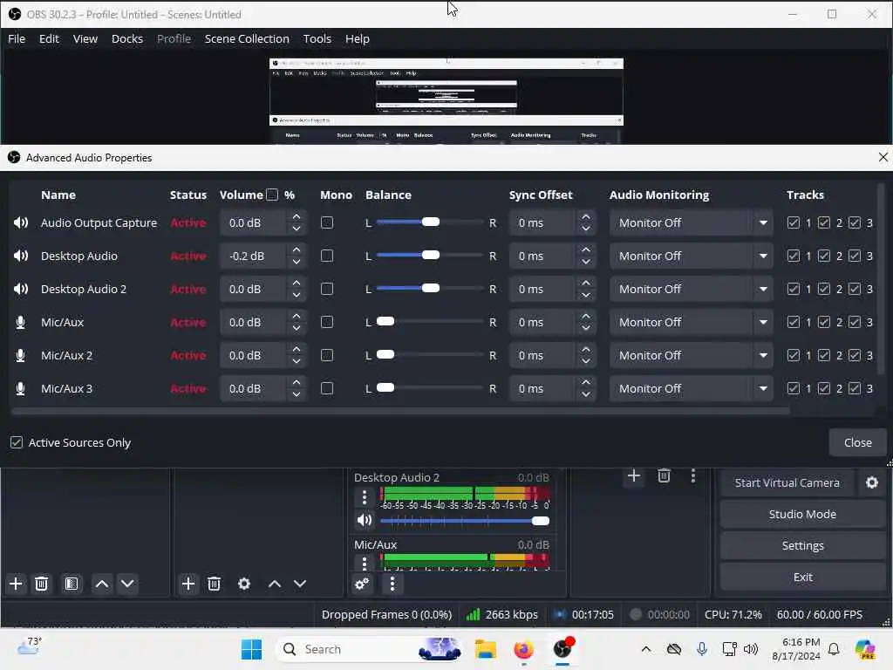Increase Audio Output Capture volume with up arrow
Screen dimensions: 893x670
(x=297, y=217)
